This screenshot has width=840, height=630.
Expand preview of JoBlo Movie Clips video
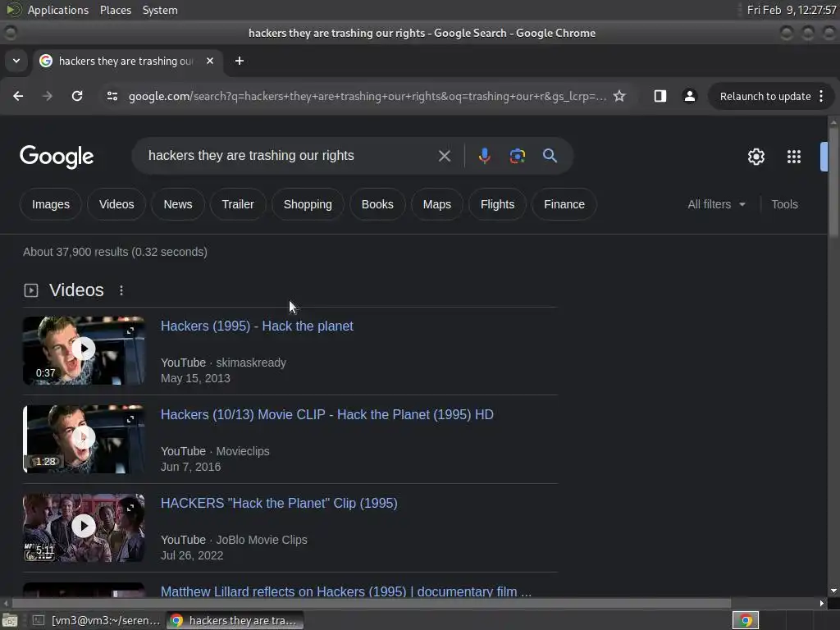pos(130,507)
